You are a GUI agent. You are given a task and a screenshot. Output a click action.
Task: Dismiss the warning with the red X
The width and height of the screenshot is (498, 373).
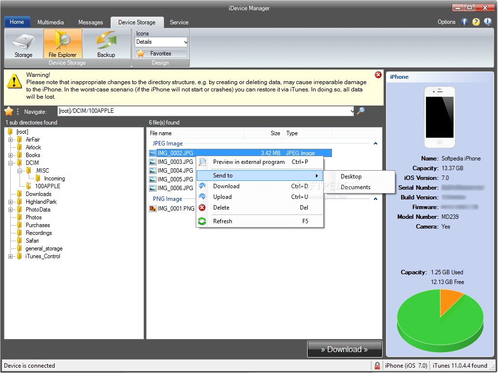378,75
